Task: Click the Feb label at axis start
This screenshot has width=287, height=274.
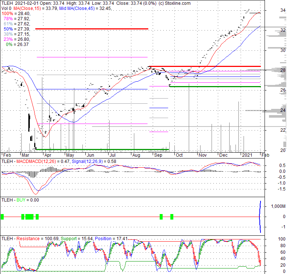Action: point(7,155)
